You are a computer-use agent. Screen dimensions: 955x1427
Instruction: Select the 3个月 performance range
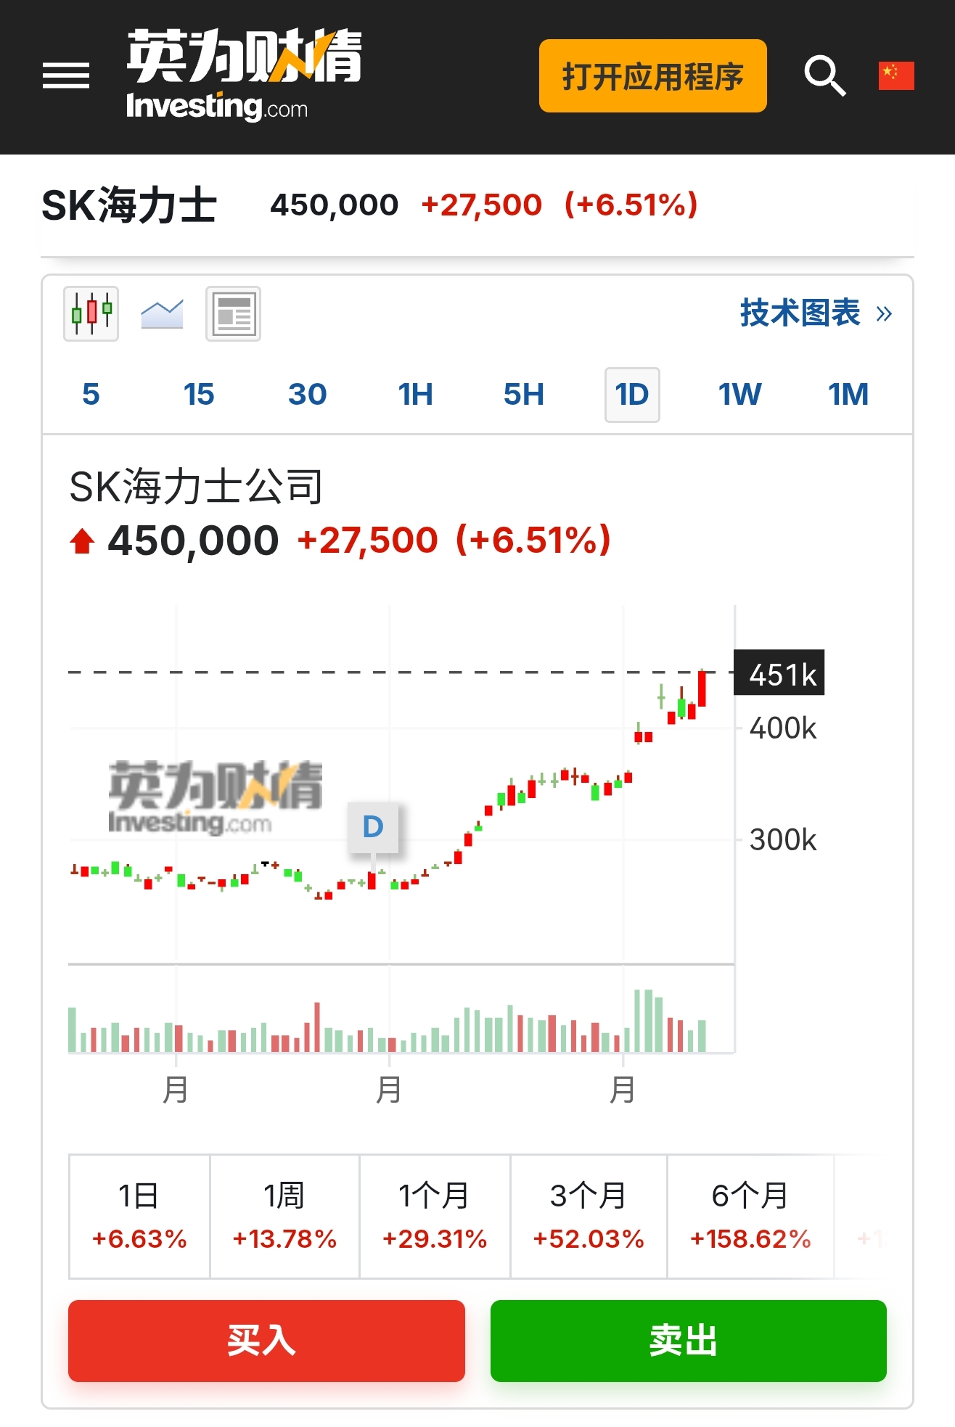point(588,1216)
